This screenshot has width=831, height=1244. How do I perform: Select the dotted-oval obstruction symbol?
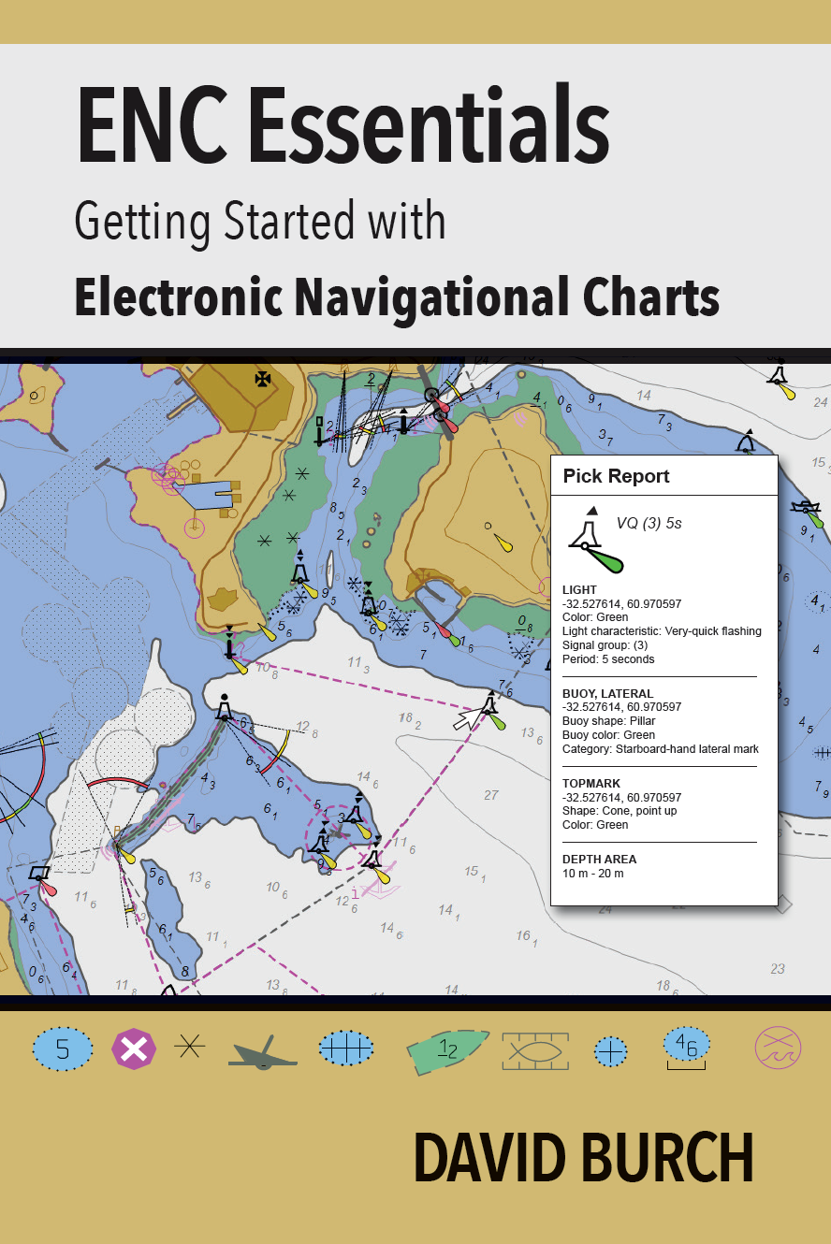click(x=345, y=1048)
